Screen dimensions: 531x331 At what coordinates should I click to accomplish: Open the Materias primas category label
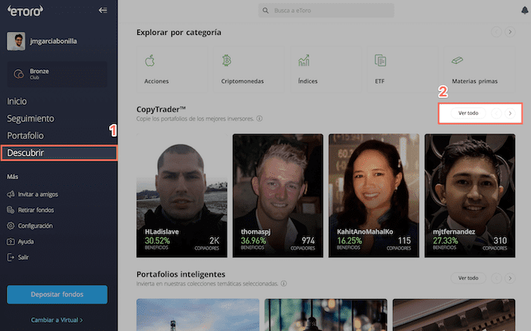click(x=475, y=81)
